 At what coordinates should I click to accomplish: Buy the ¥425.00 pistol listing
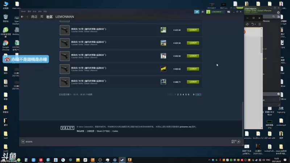[x=193, y=30]
